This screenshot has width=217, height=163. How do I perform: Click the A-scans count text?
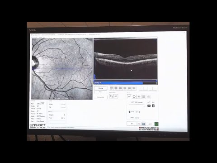(x=135, y=118)
